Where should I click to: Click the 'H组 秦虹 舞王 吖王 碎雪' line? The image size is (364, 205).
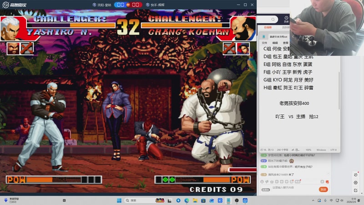[x=288, y=88]
